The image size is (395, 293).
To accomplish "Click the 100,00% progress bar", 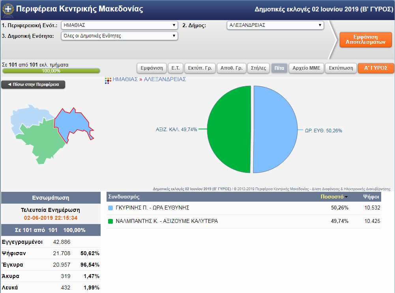I will tap(51, 71).
